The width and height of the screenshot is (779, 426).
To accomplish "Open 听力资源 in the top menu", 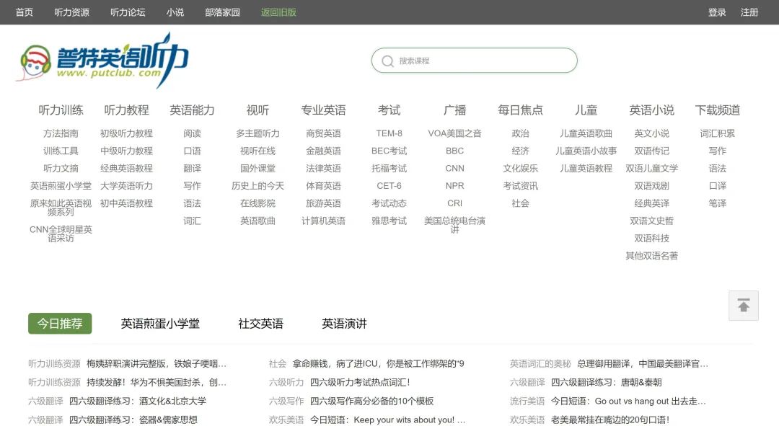I will pyautogui.click(x=71, y=12).
